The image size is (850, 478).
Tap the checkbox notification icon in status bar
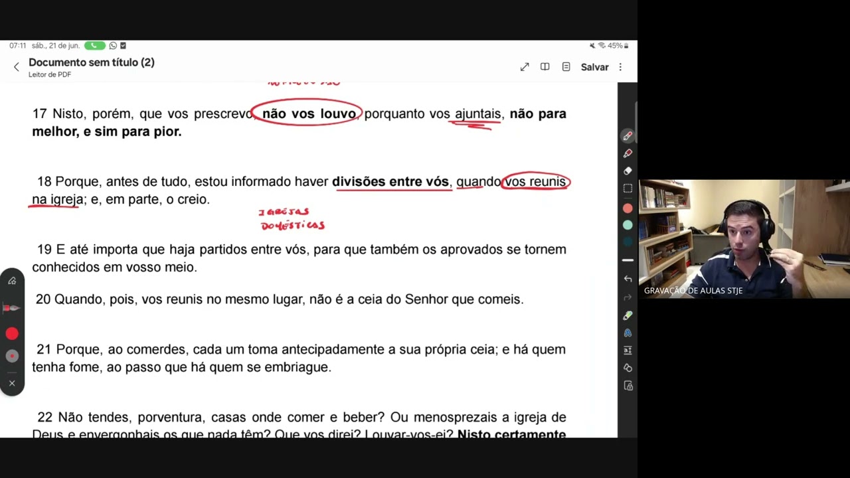pos(123,46)
